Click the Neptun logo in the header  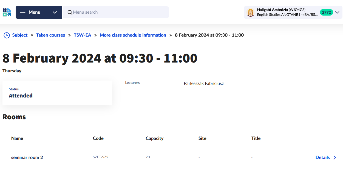click(7, 12)
